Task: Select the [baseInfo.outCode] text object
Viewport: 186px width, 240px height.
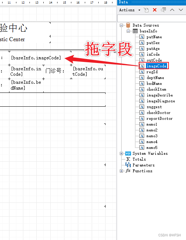Action: pos(88,72)
